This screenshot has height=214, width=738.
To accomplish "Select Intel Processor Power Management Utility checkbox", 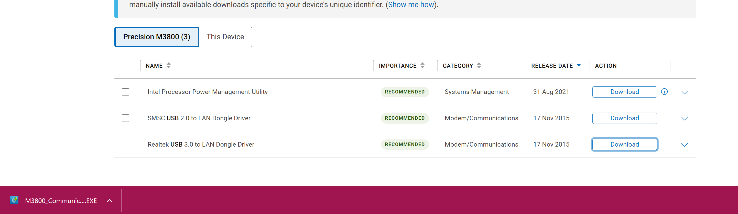I will [125, 92].
